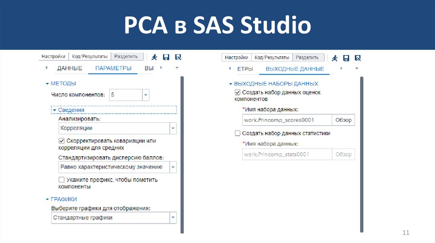Click the Число компонентов value field
435x243 pixels.
(126, 95)
